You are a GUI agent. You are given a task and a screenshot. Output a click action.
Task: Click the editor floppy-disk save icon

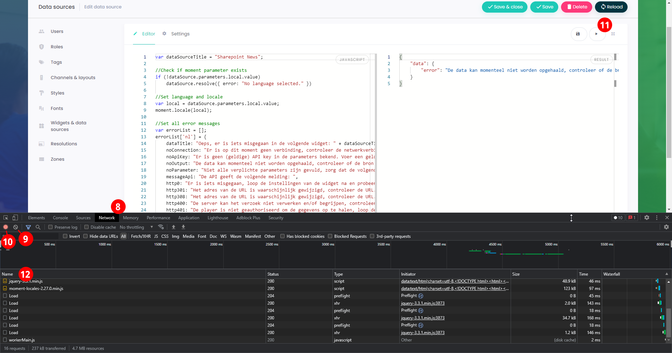coord(578,34)
